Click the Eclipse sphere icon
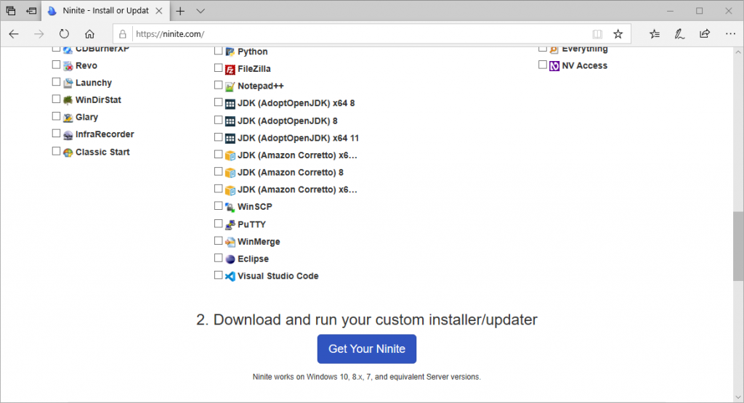The width and height of the screenshot is (744, 403). point(230,259)
